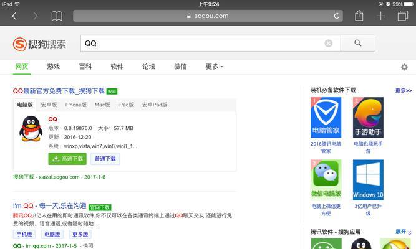Select the 电脑版 version tab

coord(25,105)
